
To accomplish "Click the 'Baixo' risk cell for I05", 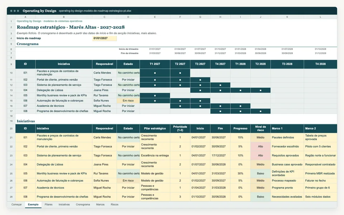I will [x=261, y=173].
